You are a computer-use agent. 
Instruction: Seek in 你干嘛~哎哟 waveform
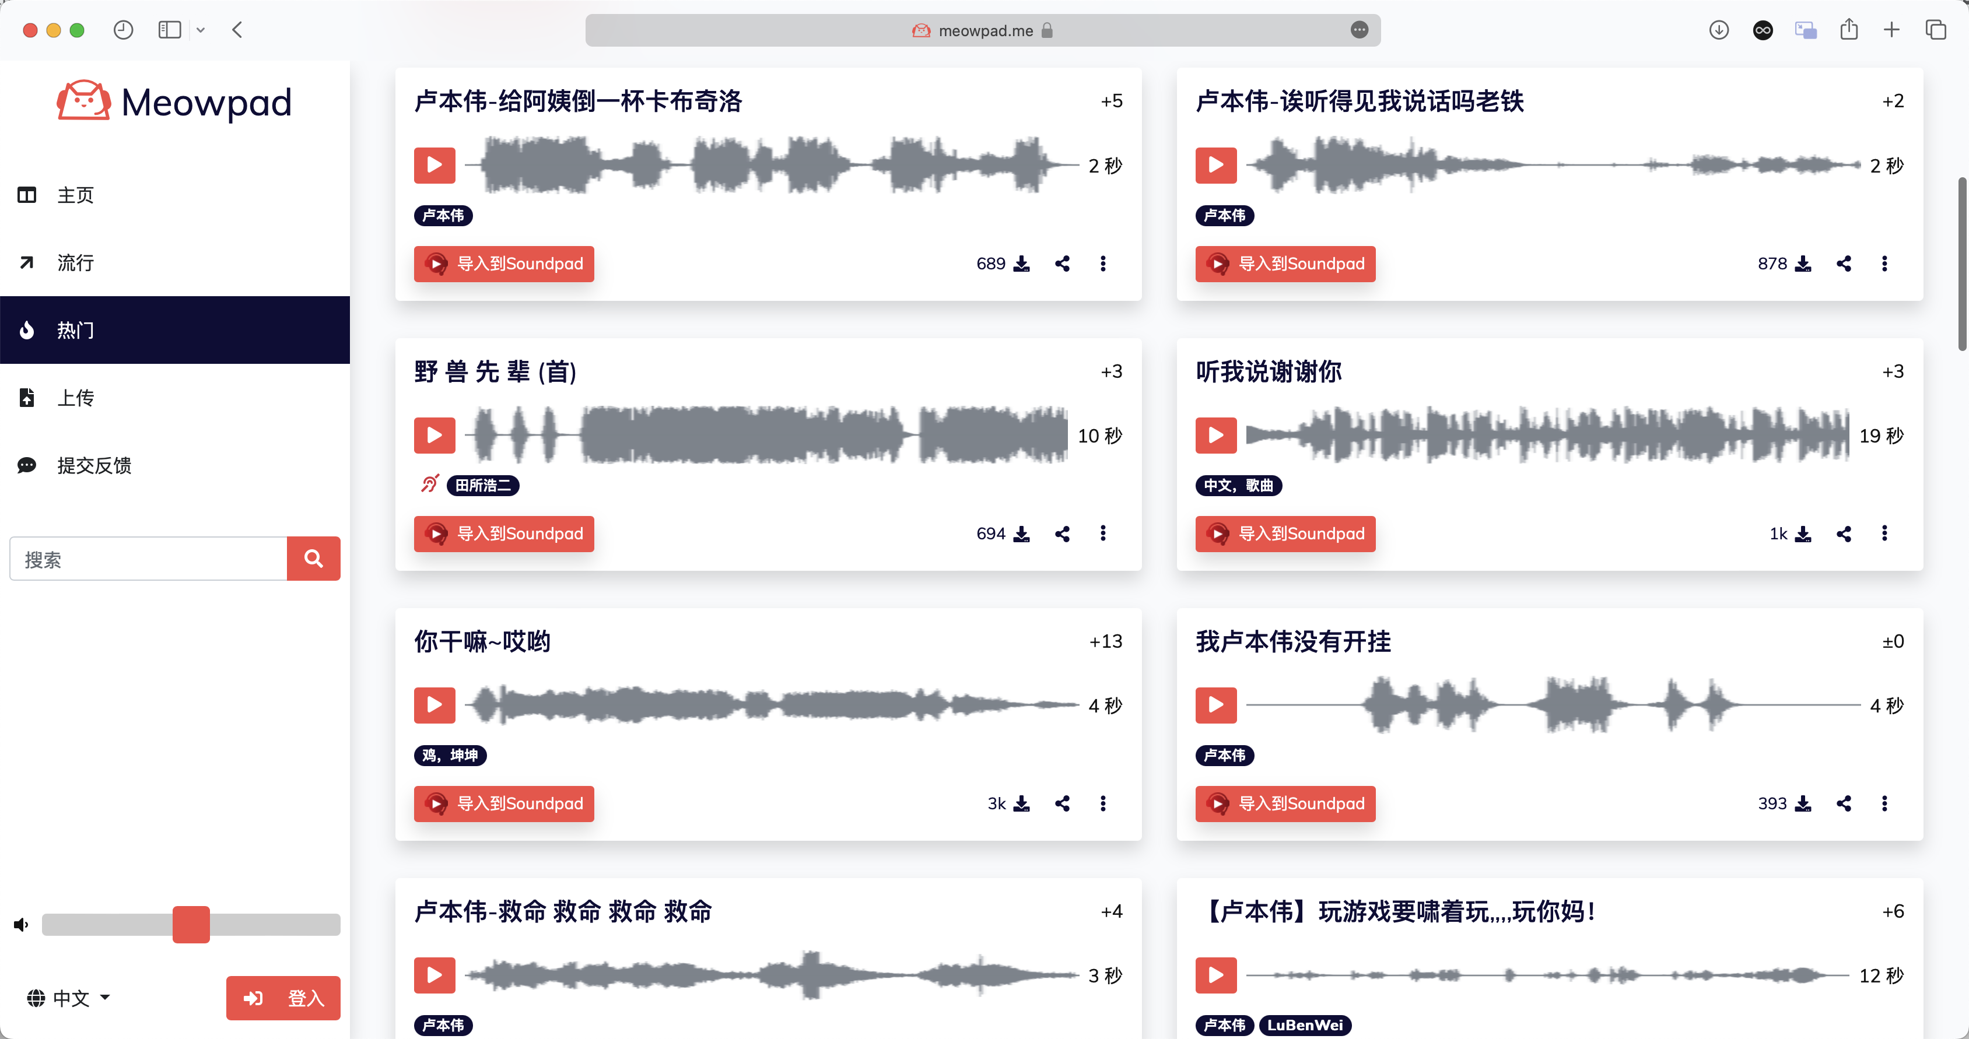click(772, 704)
